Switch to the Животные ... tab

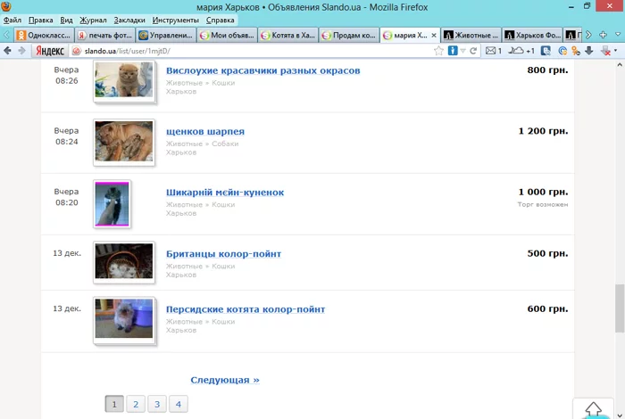click(x=471, y=36)
